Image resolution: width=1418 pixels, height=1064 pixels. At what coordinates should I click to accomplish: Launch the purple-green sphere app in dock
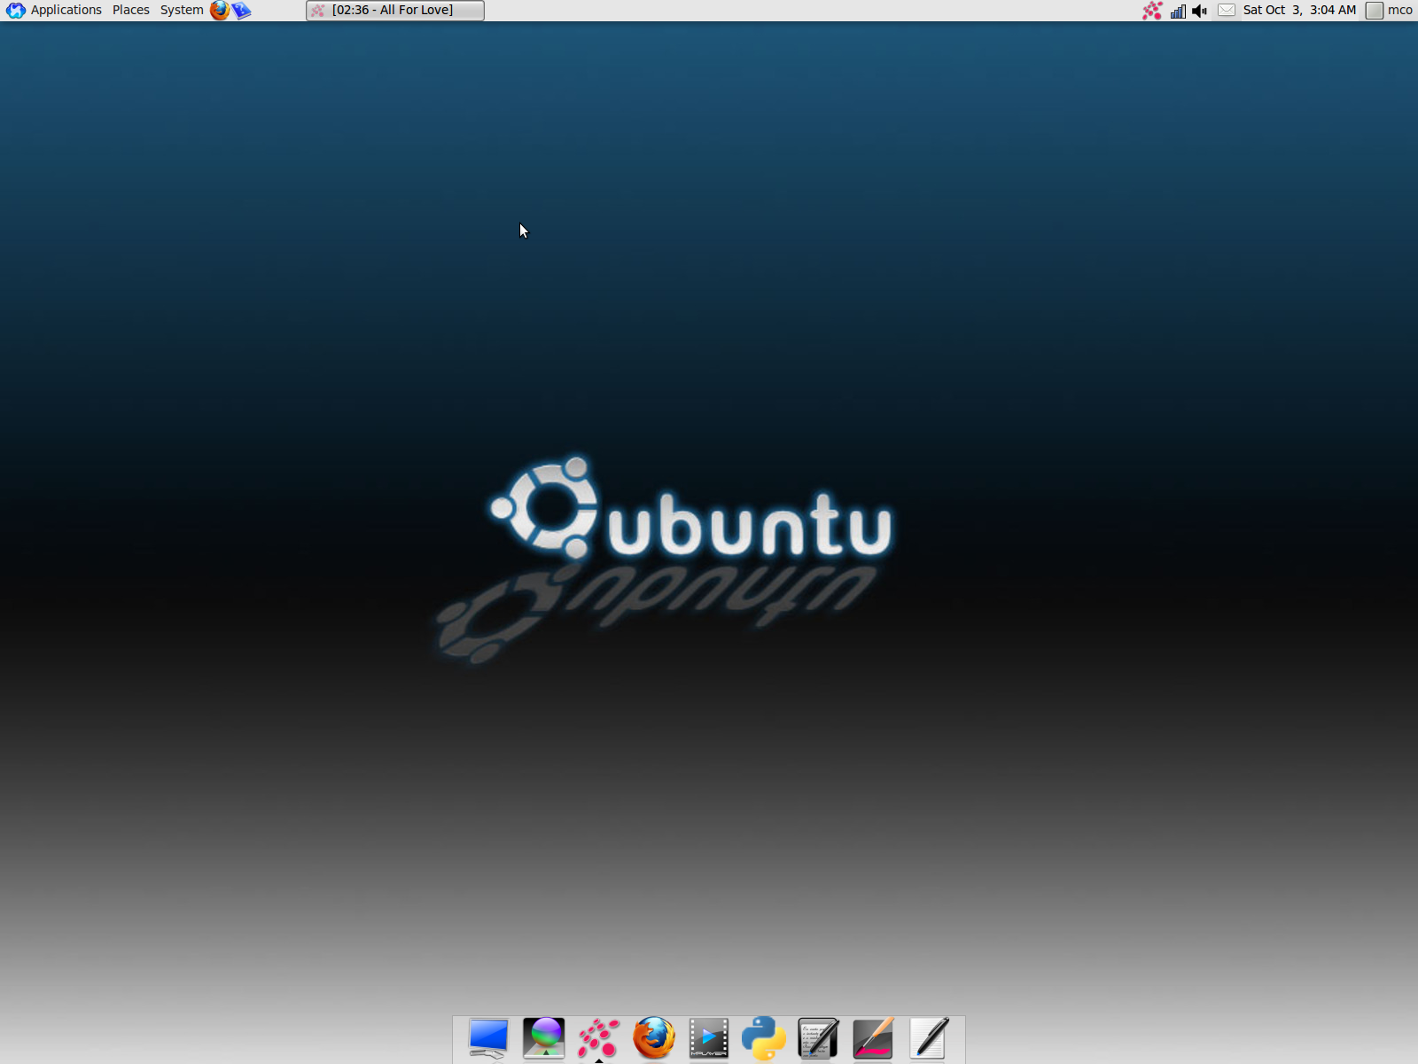pyautogui.click(x=543, y=1038)
